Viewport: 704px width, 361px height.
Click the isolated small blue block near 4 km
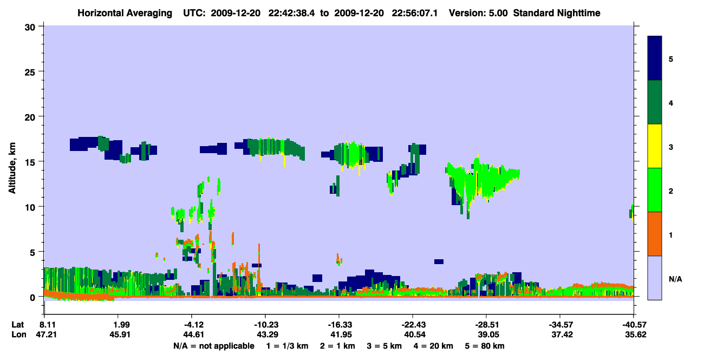[439, 261]
